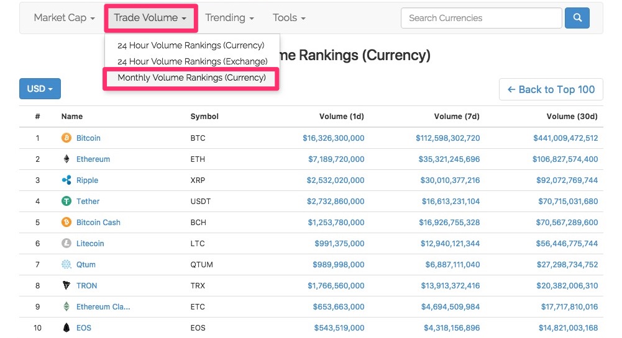Screen dimensions: 622x338
Task: Open the Ripple link
Action: pyautogui.click(x=87, y=180)
